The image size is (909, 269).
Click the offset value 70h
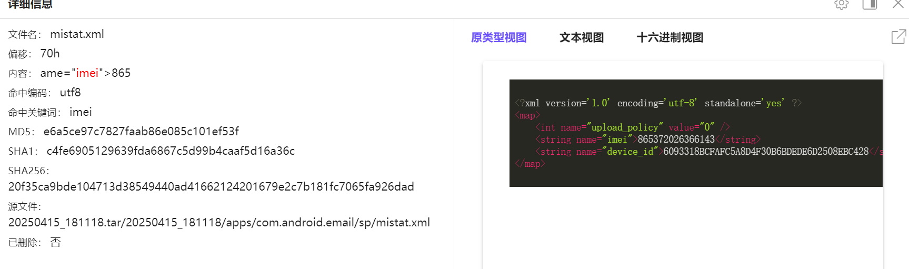[x=50, y=54]
